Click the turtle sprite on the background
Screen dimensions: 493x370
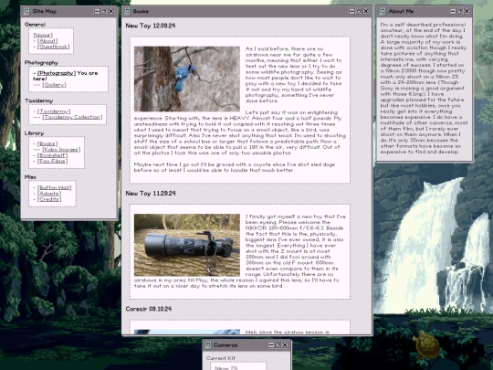pyautogui.click(x=426, y=344)
